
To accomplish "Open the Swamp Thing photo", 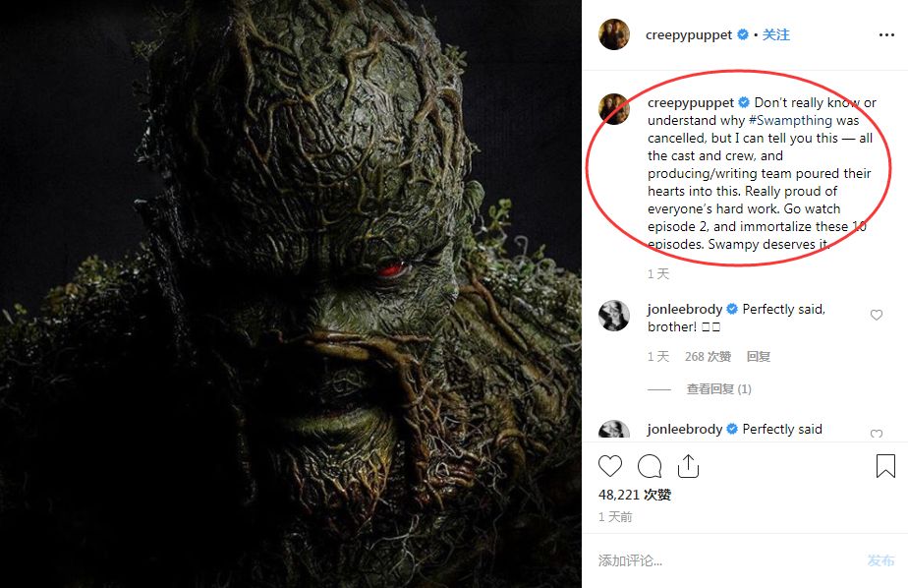I will [291, 294].
